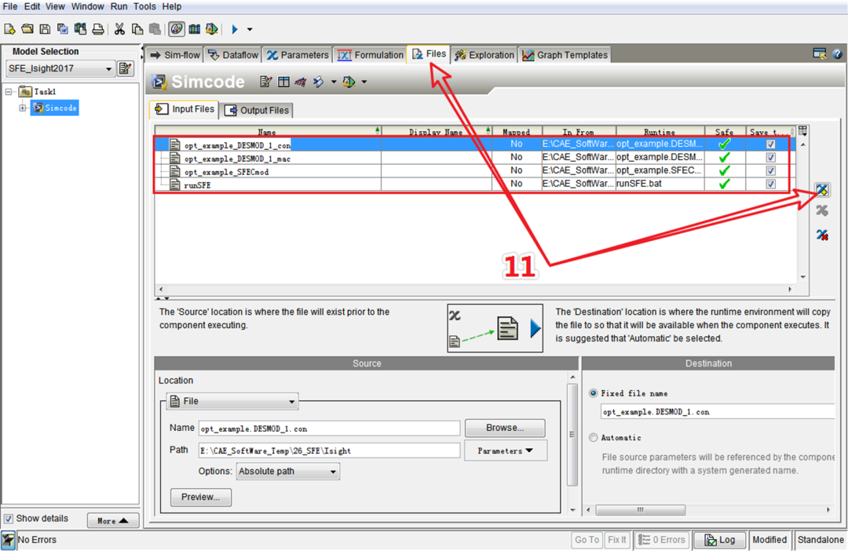The height and width of the screenshot is (551, 848).
Task: Open the Parameters dropdown button next to Path
Action: tap(506, 451)
